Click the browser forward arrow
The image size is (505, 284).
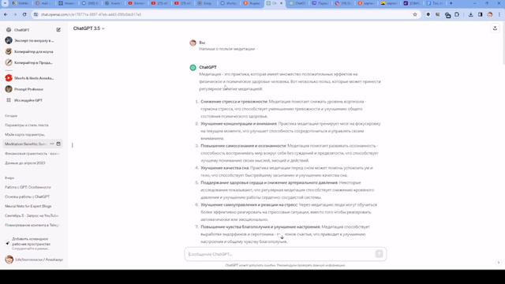pyautogui.click(x=15, y=14)
